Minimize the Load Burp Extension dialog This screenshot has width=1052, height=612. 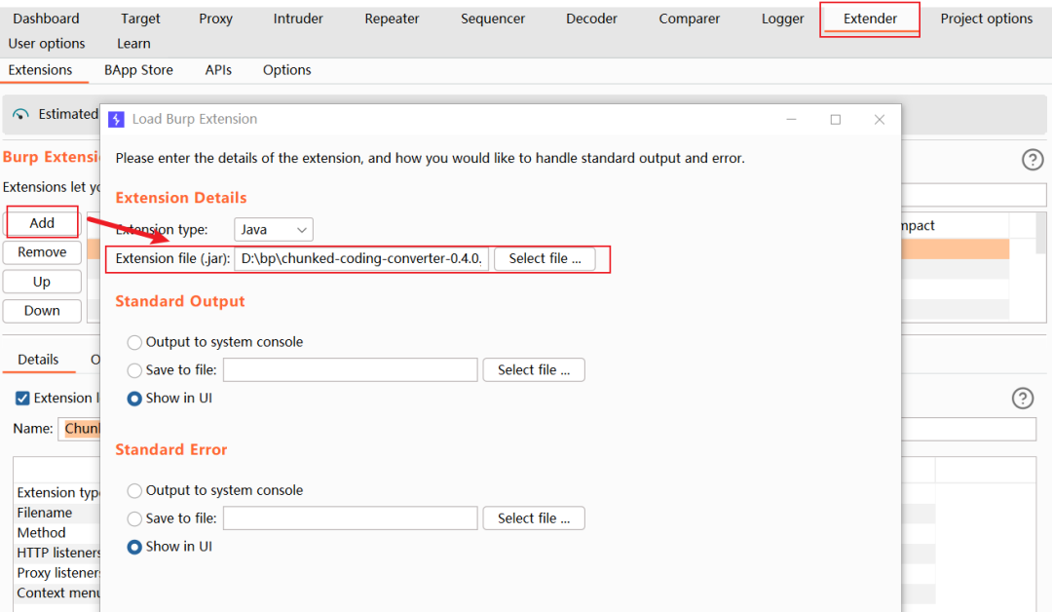pyautogui.click(x=792, y=120)
